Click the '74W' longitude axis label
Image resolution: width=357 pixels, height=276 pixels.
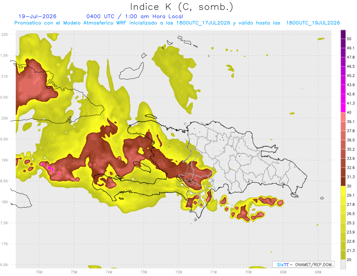[109, 272]
